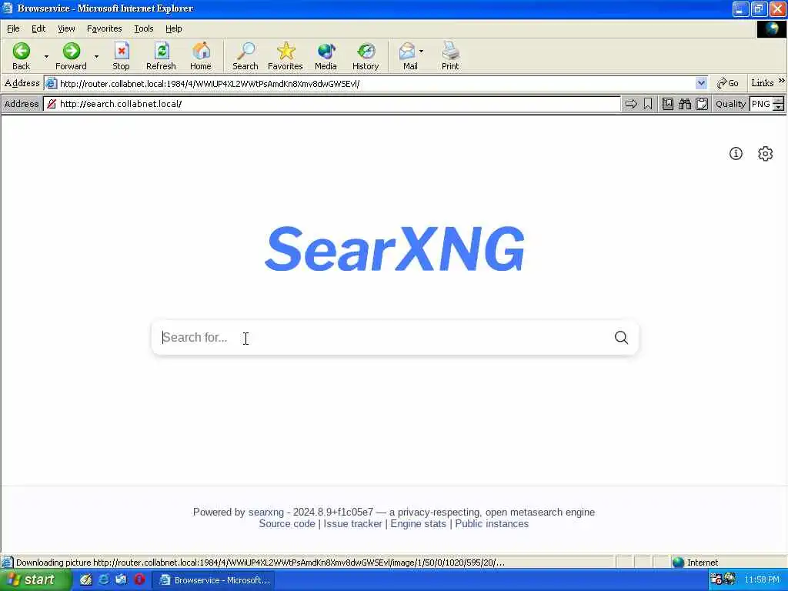The image size is (788, 591).
Task: Expand the Mail button dropdown arrow
Action: pyautogui.click(x=421, y=52)
